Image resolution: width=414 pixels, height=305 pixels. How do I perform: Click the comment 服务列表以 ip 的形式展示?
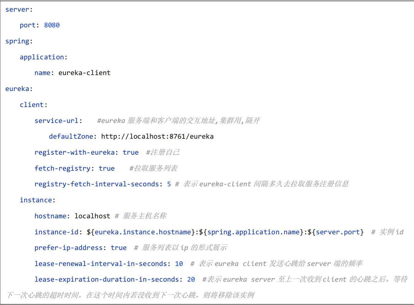pos(181,248)
